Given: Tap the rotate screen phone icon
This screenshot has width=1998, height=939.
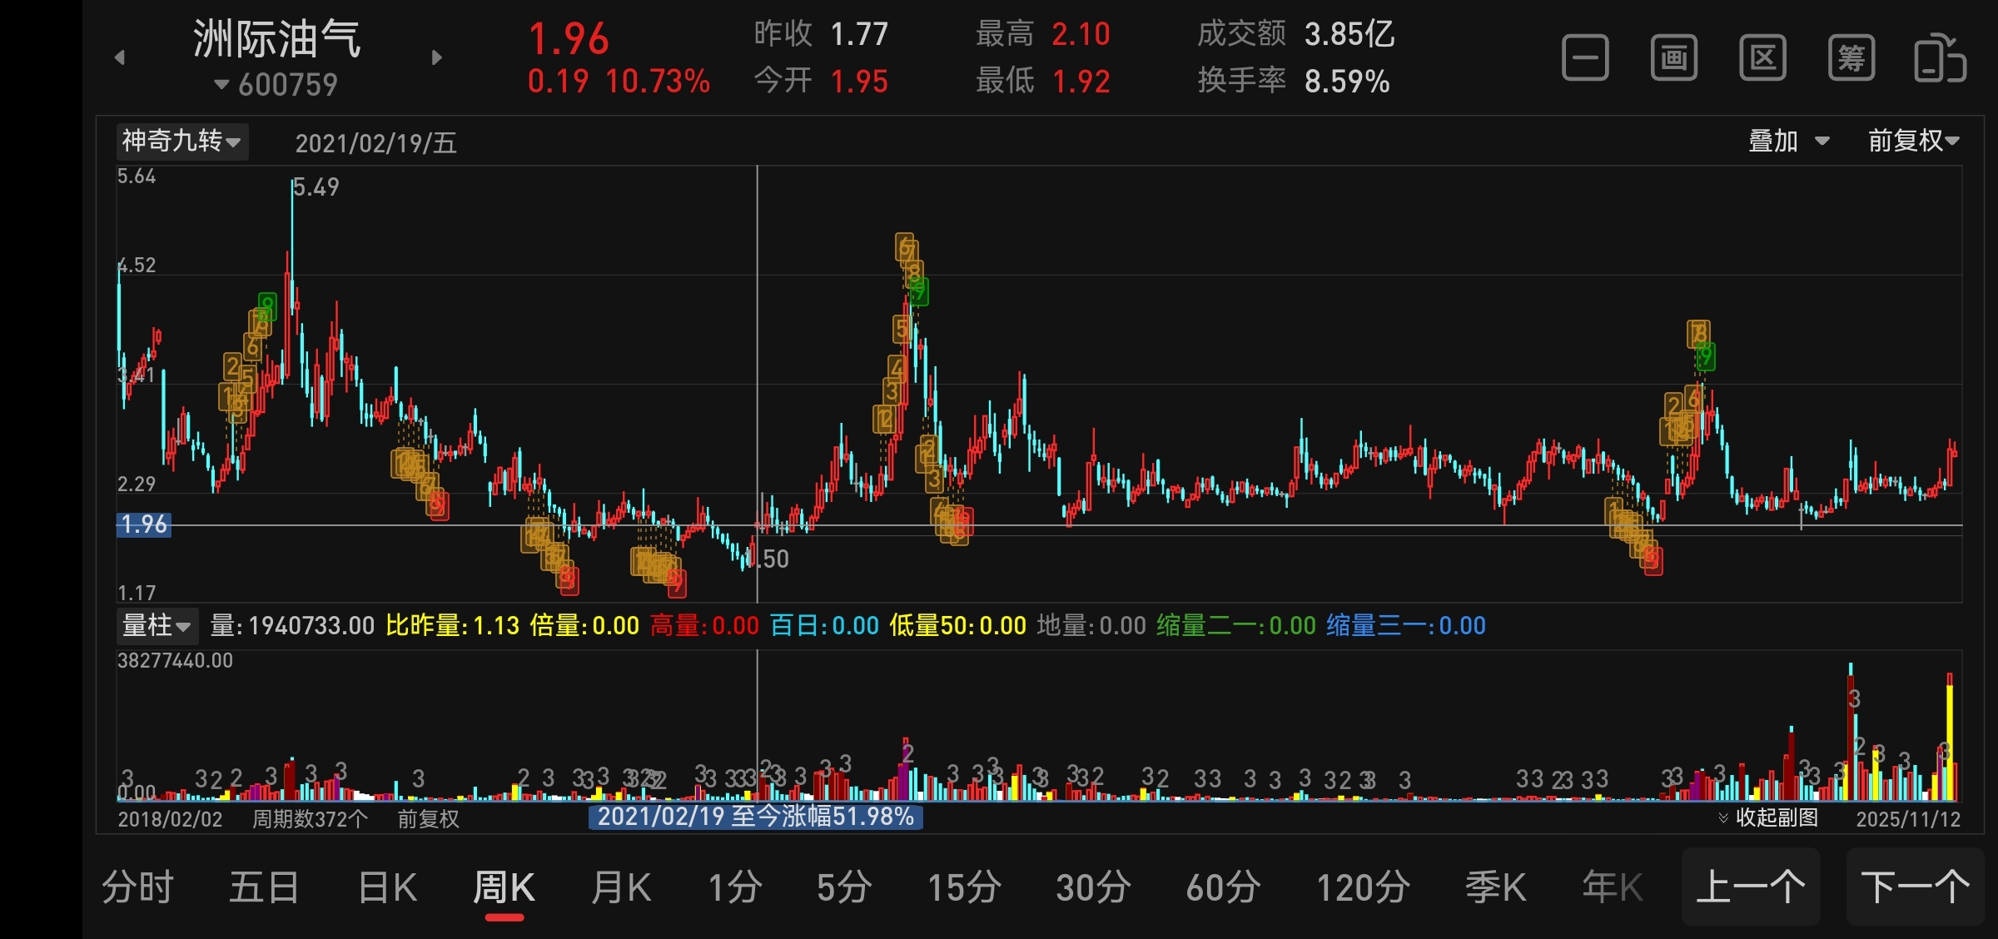Looking at the screenshot, I should pyautogui.click(x=1940, y=58).
